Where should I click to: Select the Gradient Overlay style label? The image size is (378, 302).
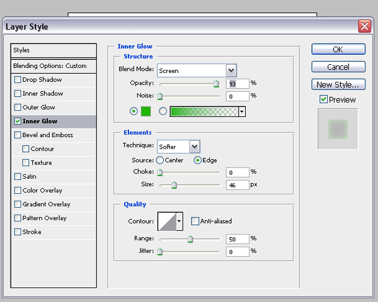(x=46, y=204)
